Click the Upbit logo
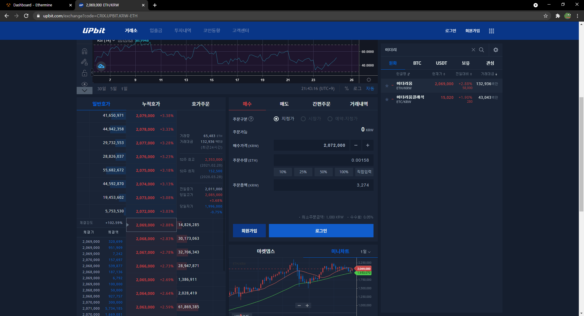This screenshot has height=316, width=584. pyautogui.click(x=94, y=30)
